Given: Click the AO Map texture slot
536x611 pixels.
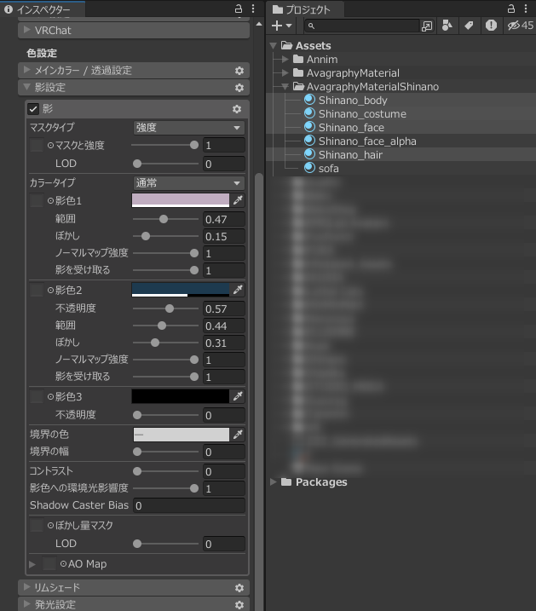Looking at the screenshot, I should click(49, 564).
